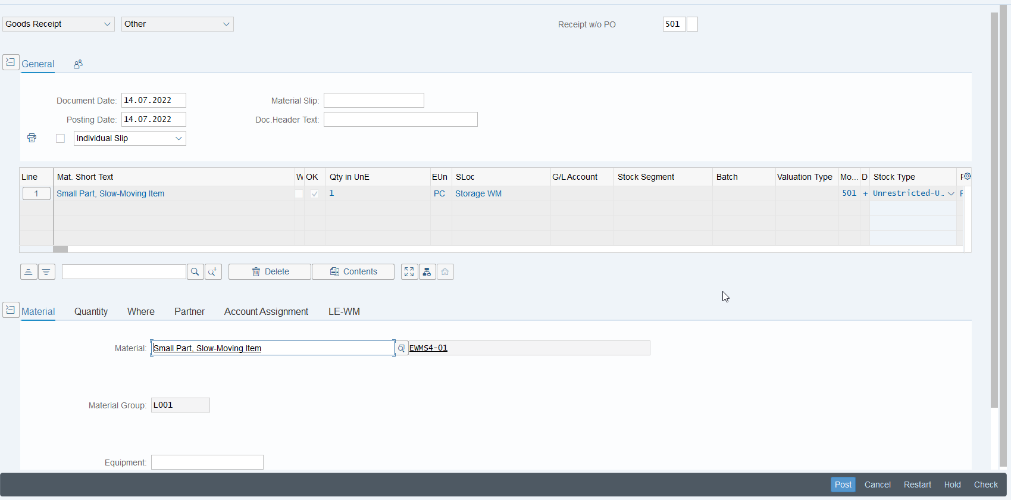1011x500 pixels.
Task: Open the Goods Receipt action dropdown
Action: pos(58,24)
